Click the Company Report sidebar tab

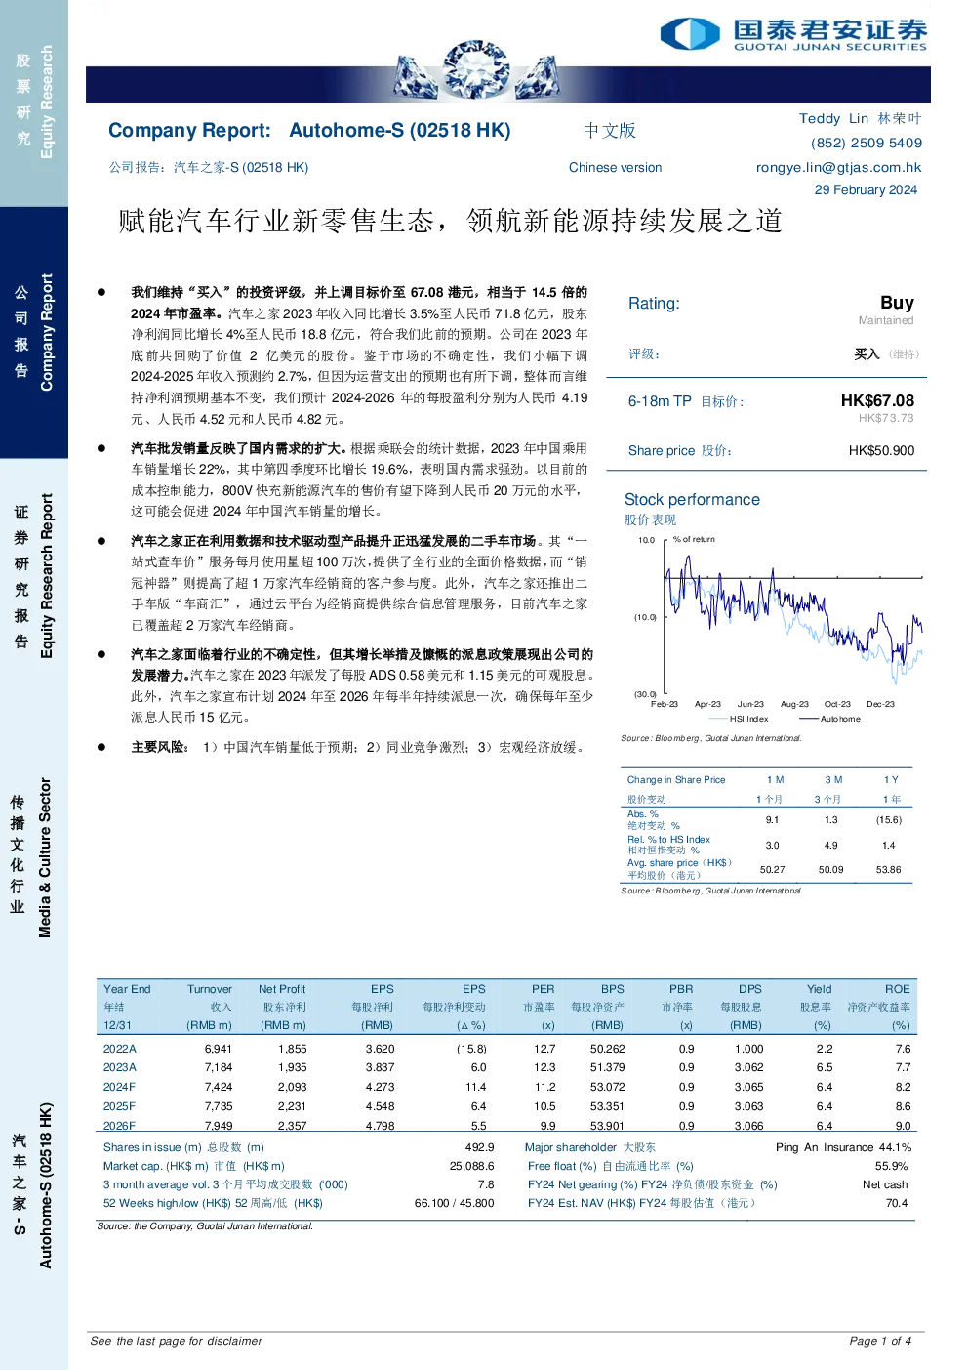coord(34,333)
